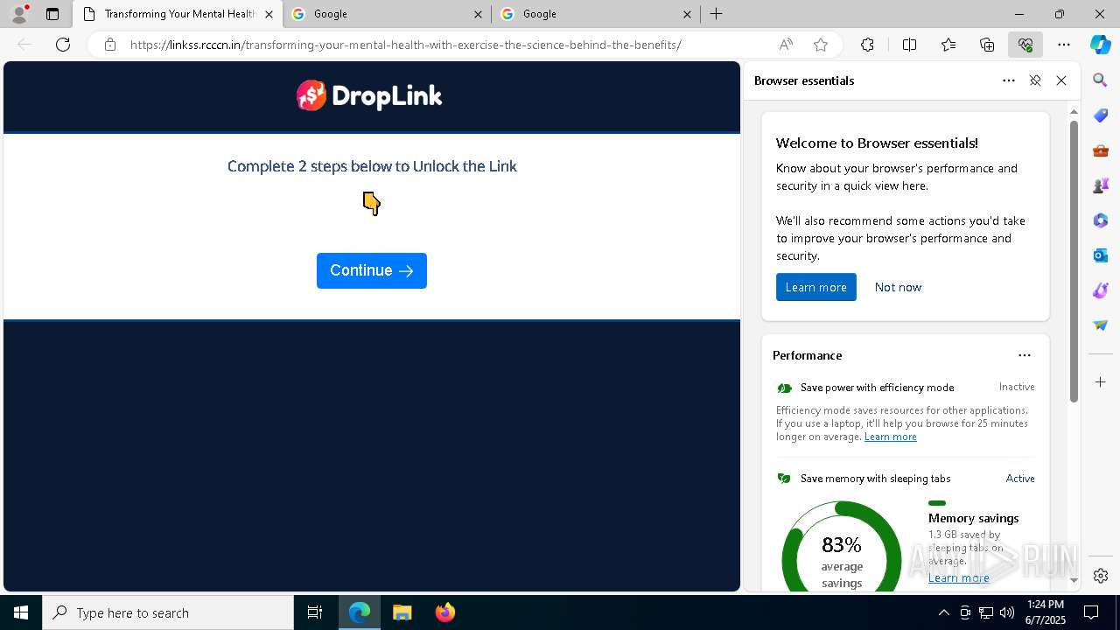Close the second Google tab
The image size is (1120, 630).
tap(687, 14)
